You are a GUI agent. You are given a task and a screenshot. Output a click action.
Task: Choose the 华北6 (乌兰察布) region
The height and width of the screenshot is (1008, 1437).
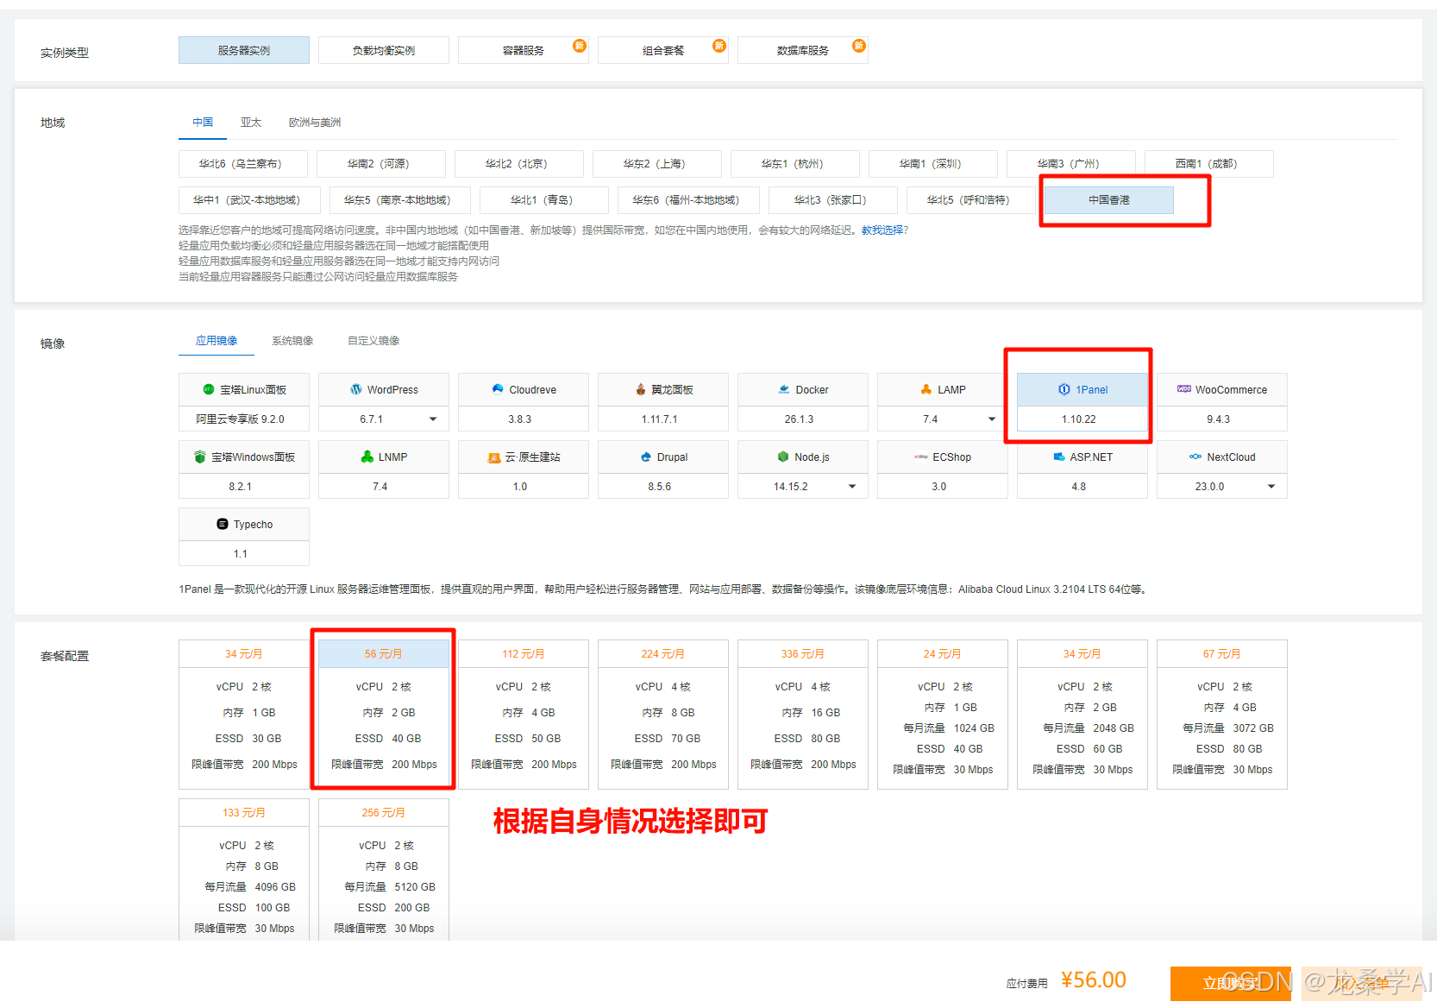click(x=243, y=163)
